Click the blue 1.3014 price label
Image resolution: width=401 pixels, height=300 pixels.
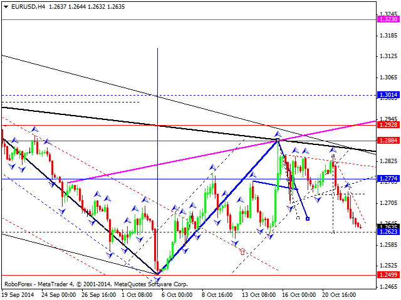pos(387,95)
